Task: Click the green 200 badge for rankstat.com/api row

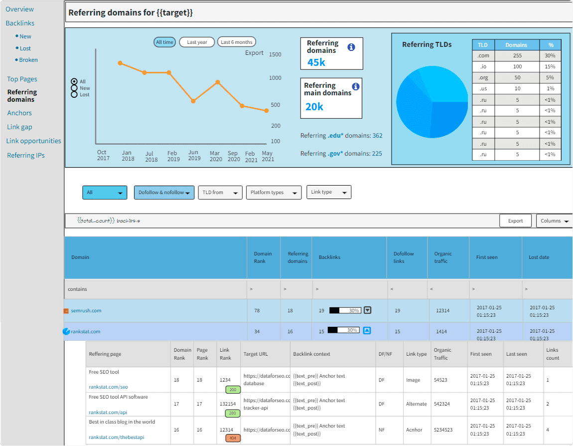Action: coord(232,414)
